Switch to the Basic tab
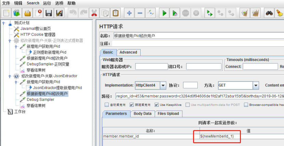Screen dimensions: 284x146 (108, 52)
